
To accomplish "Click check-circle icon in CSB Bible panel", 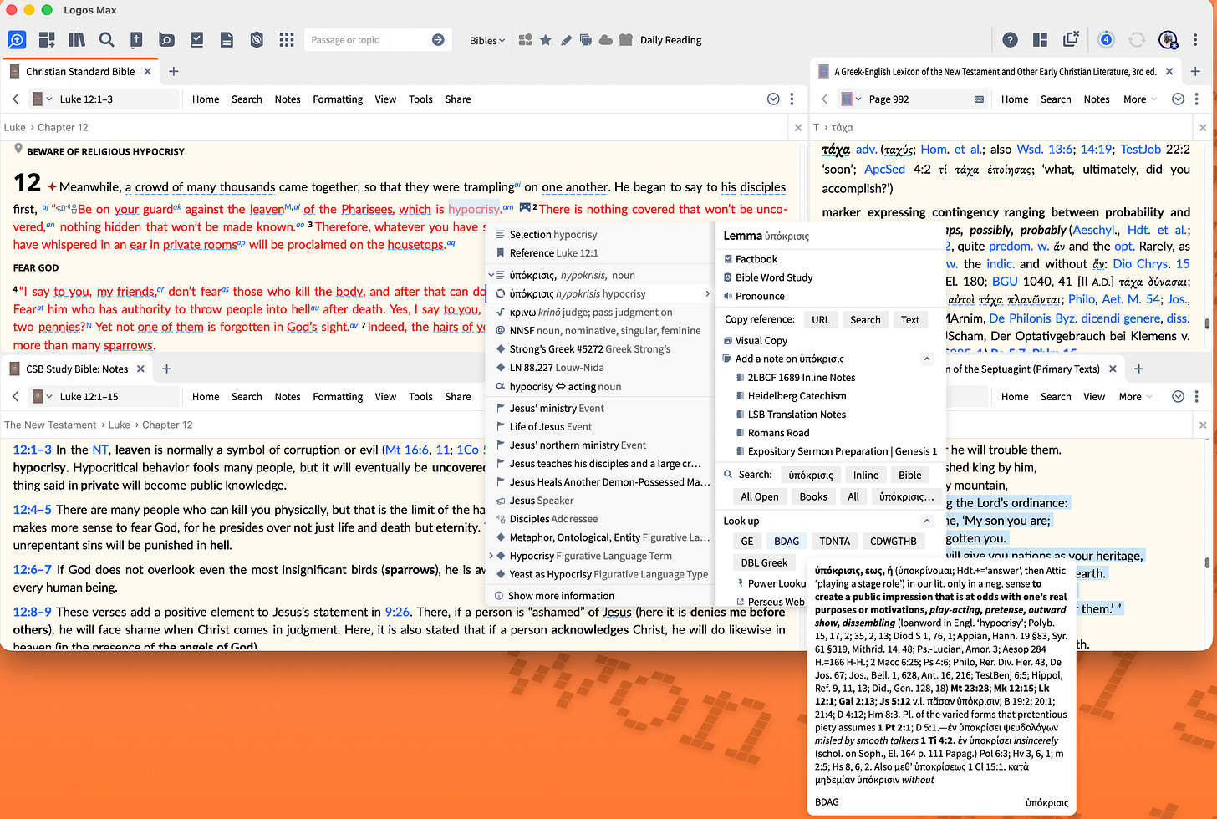I will click(x=773, y=99).
